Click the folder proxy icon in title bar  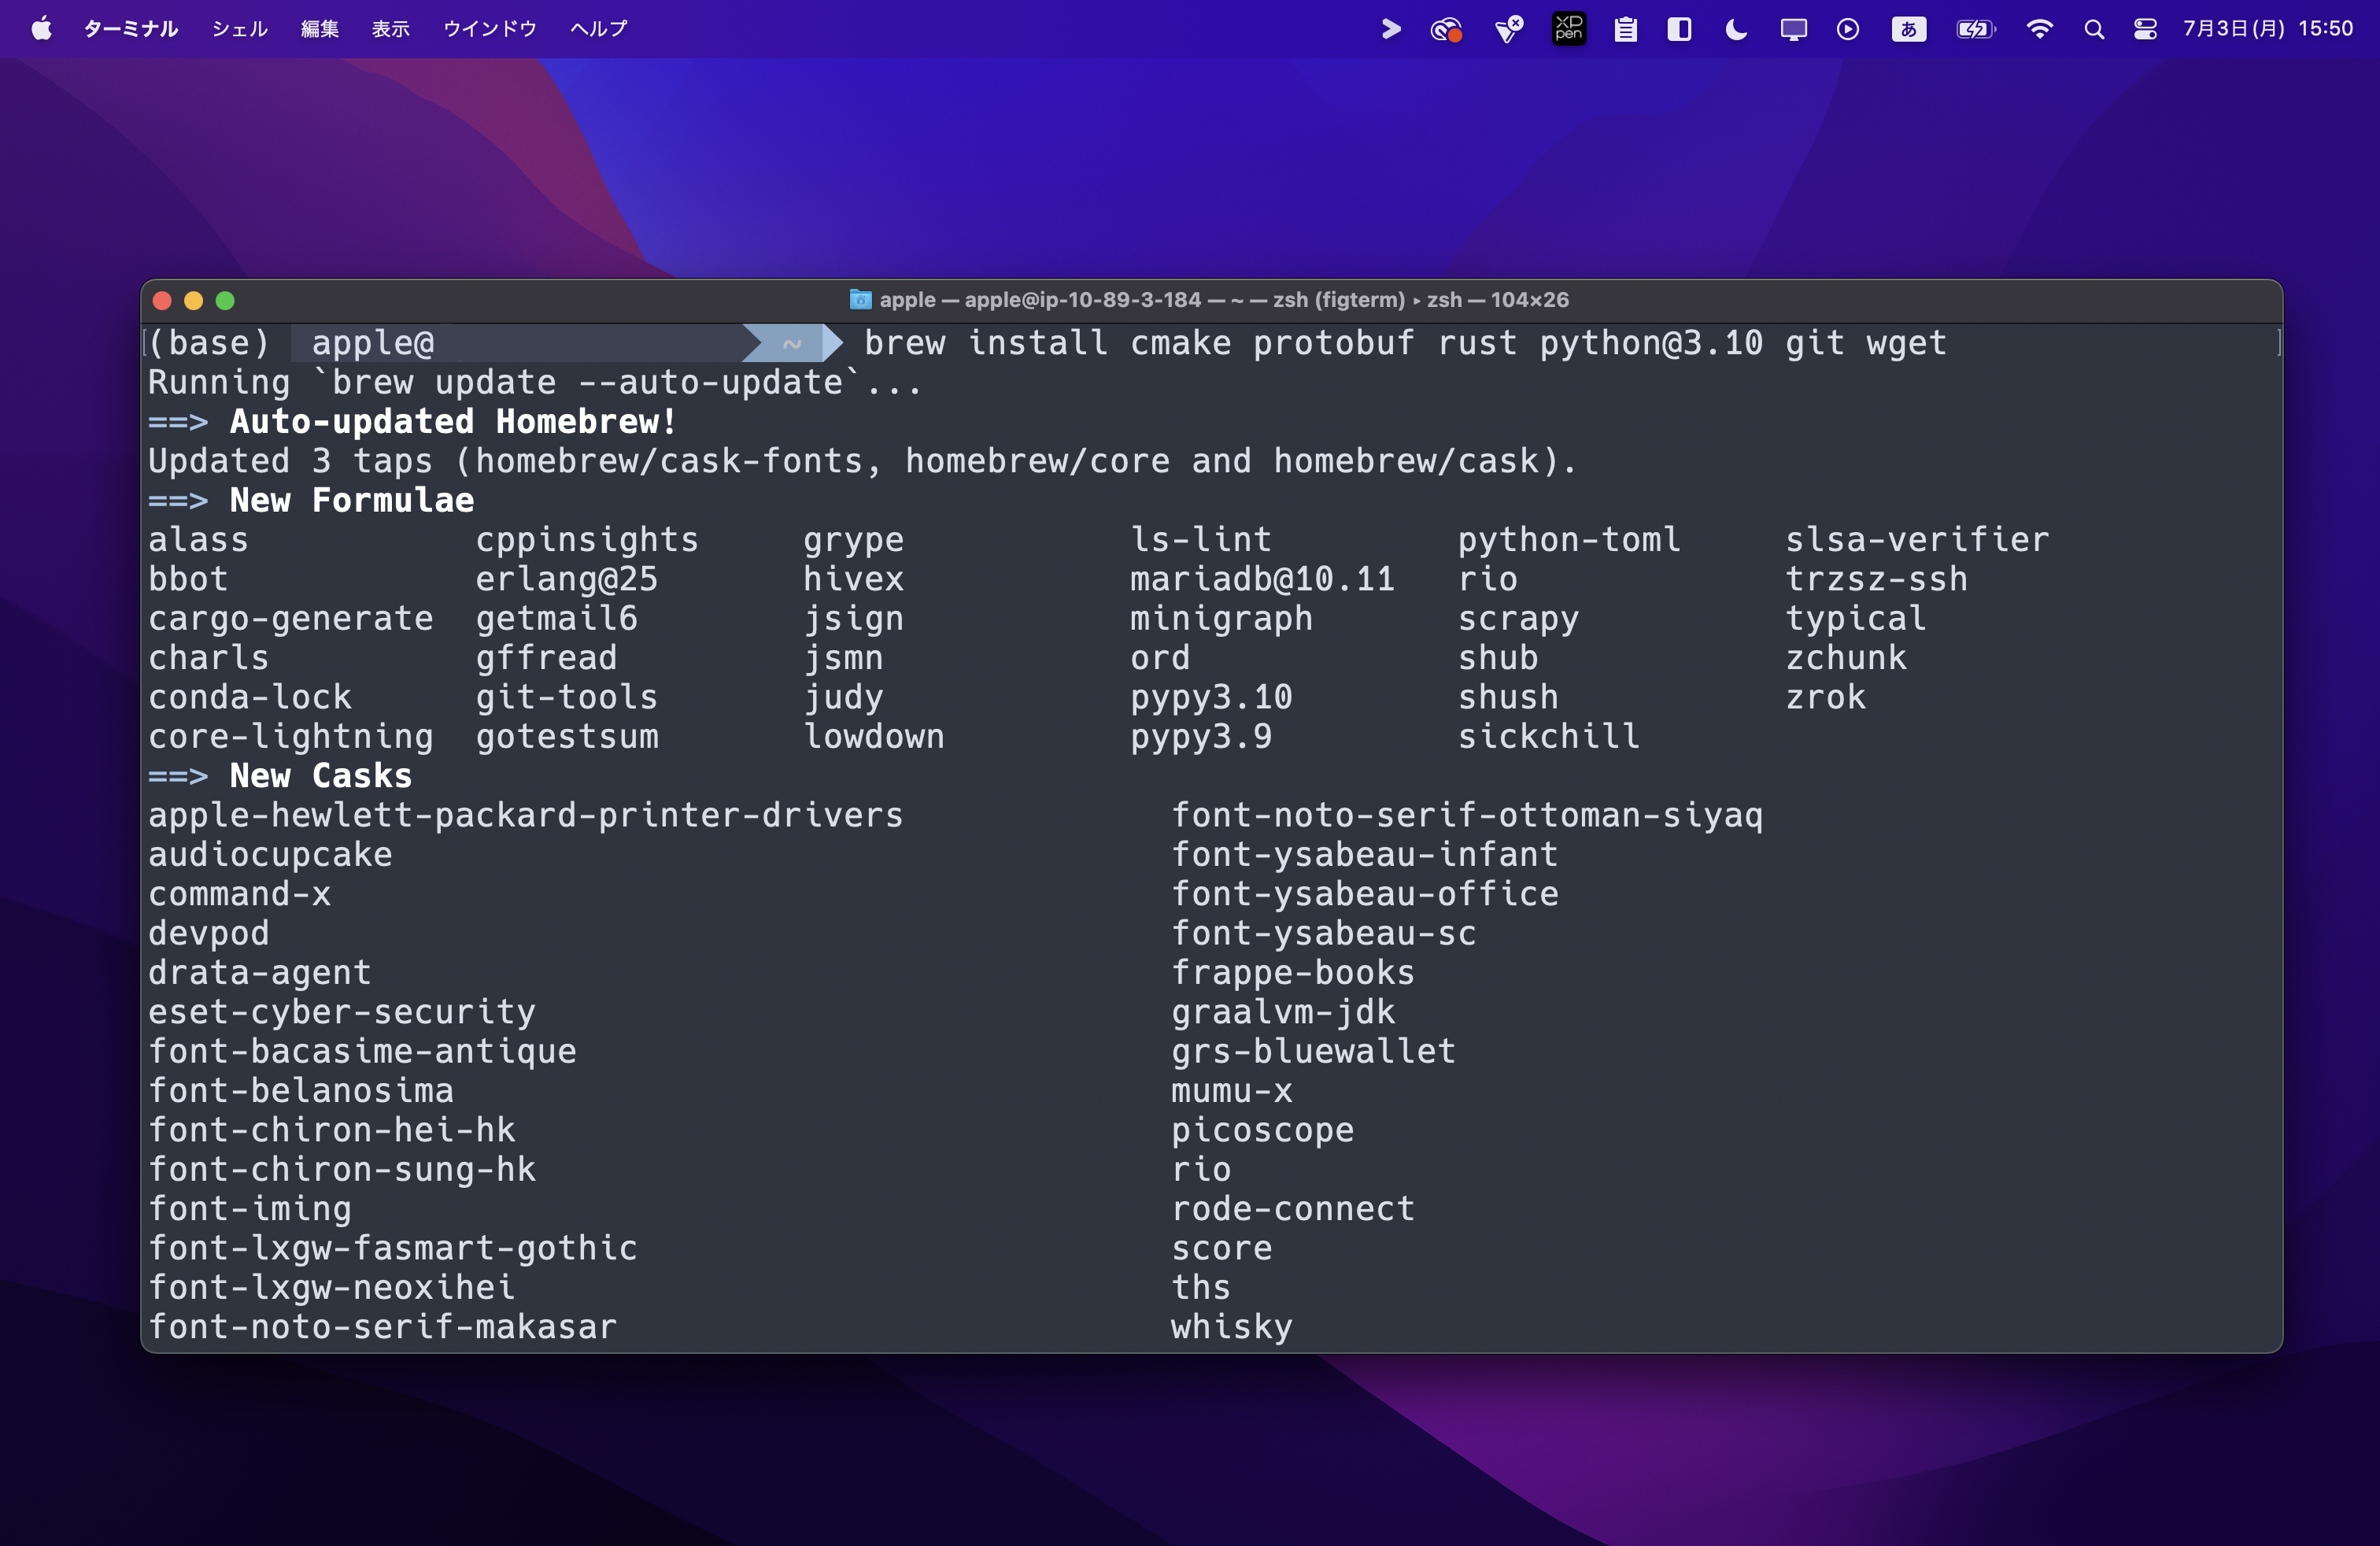[860, 300]
